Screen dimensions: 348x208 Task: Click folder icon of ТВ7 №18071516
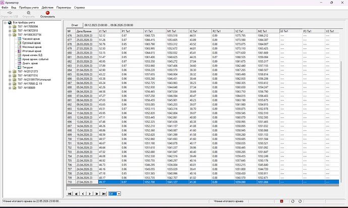[15, 75]
